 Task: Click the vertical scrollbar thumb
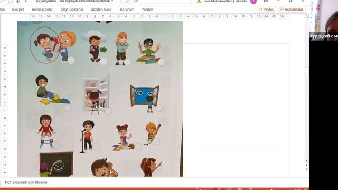[306, 71]
